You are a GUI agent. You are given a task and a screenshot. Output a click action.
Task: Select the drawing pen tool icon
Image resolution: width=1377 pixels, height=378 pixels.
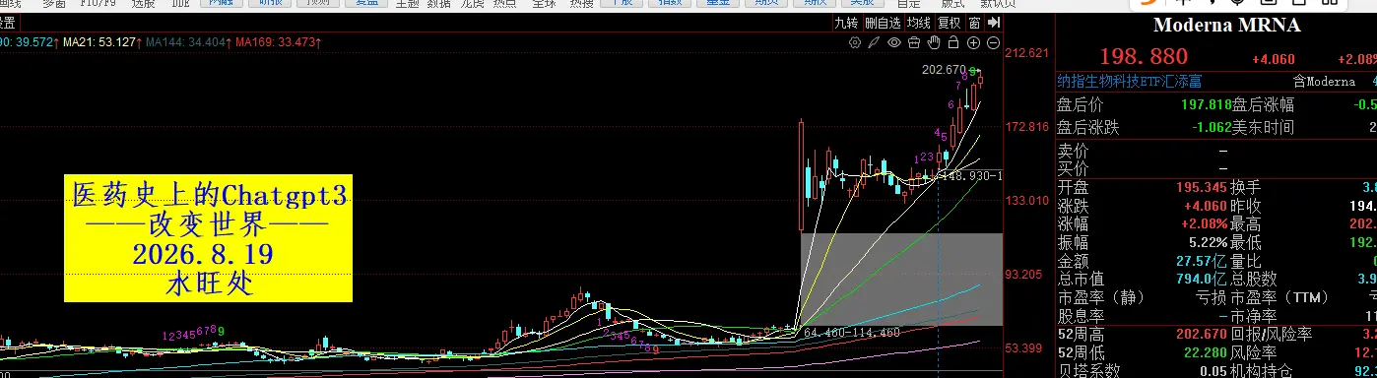874,42
